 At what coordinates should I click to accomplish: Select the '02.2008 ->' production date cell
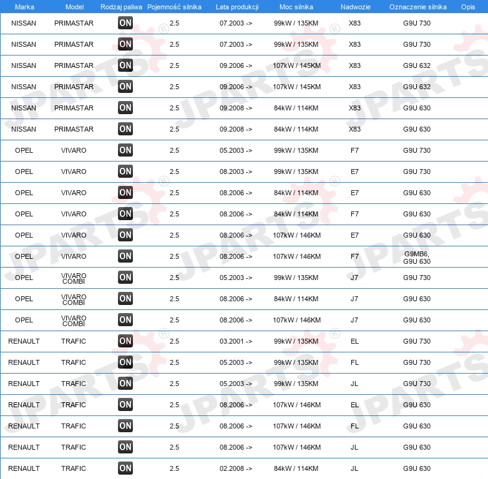236,468
